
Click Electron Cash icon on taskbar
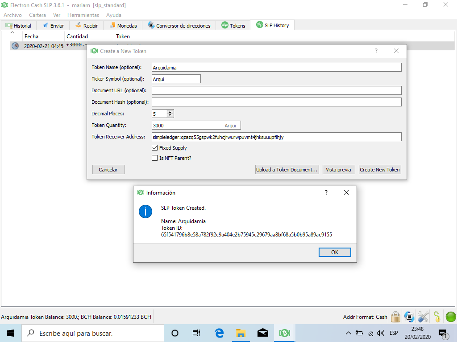(x=284, y=333)
